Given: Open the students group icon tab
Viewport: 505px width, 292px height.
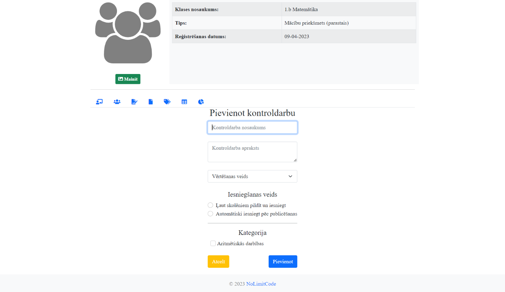Looking at the screenshot, I should [x=117, y=102].
